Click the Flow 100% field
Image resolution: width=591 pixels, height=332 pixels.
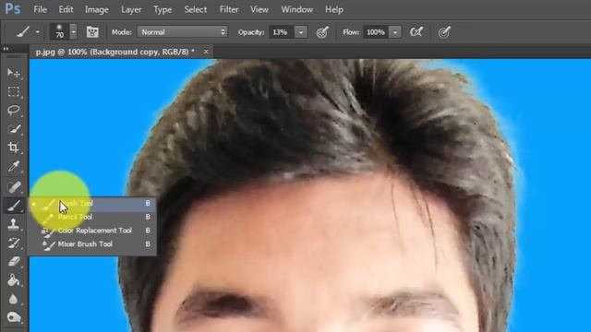(x=376, y=32)
